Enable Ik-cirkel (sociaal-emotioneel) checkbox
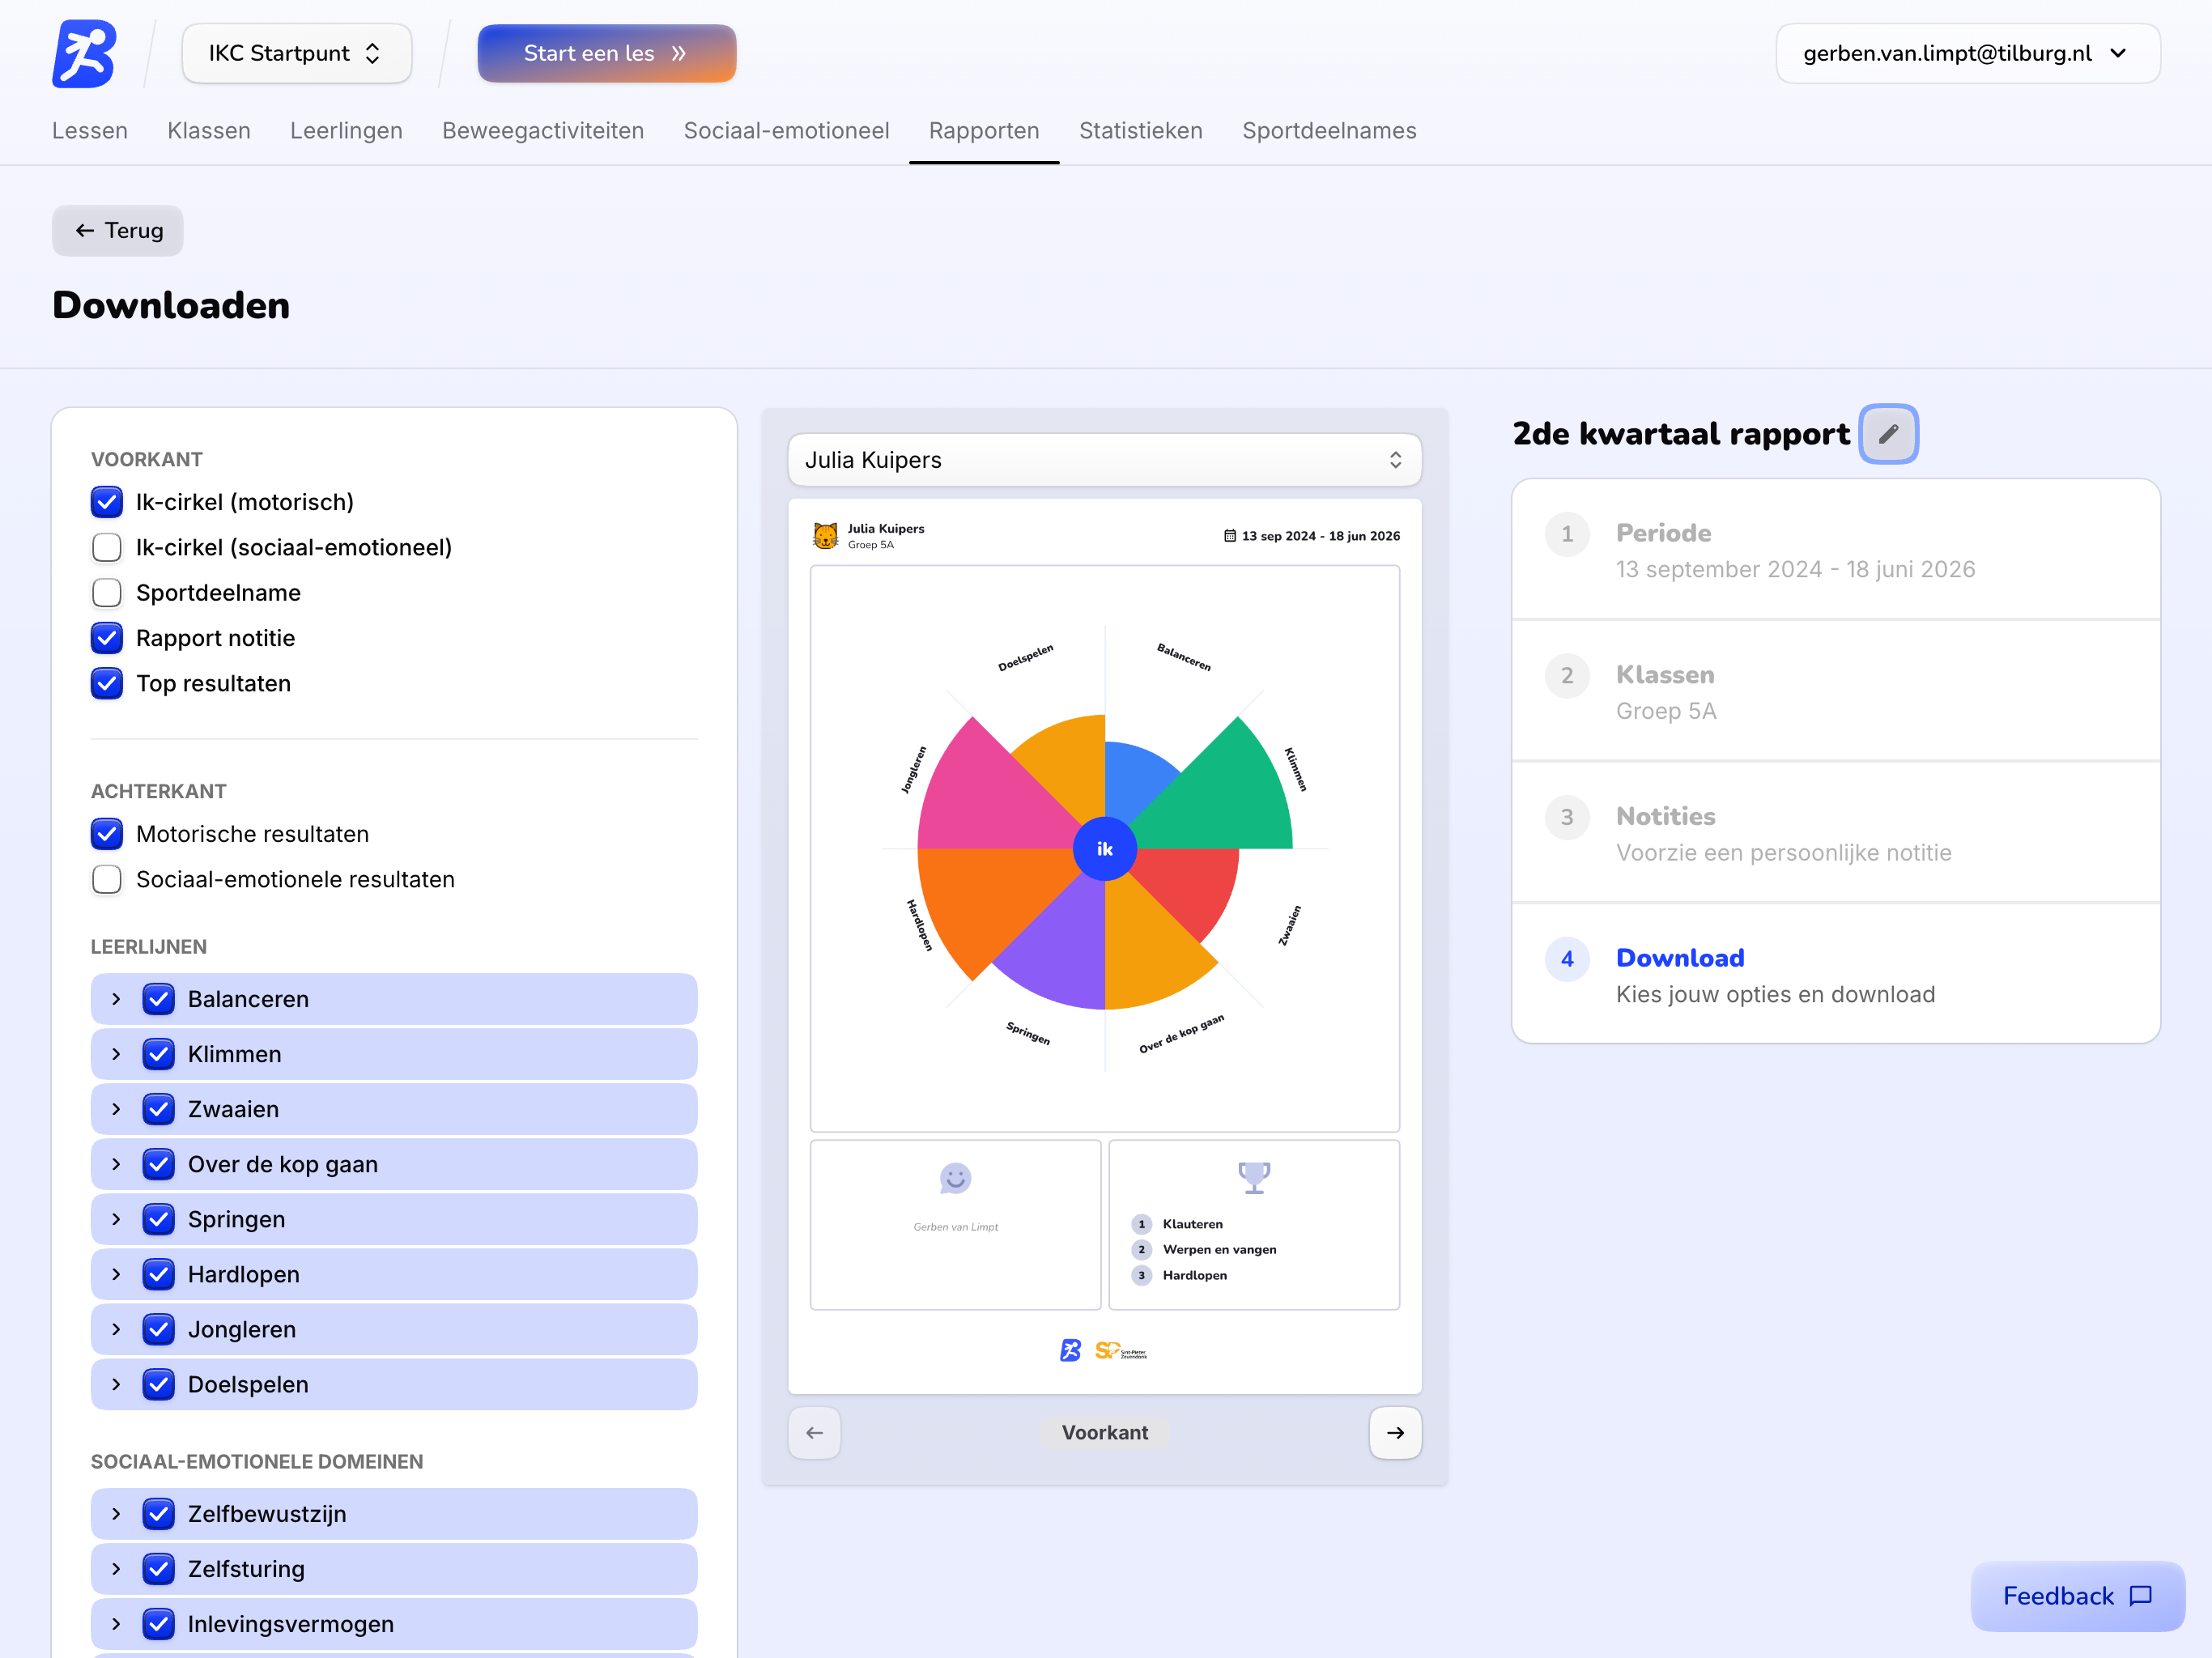Image resolution: width=2212 pixels, height=1658 pixels. tap(107, 547)
